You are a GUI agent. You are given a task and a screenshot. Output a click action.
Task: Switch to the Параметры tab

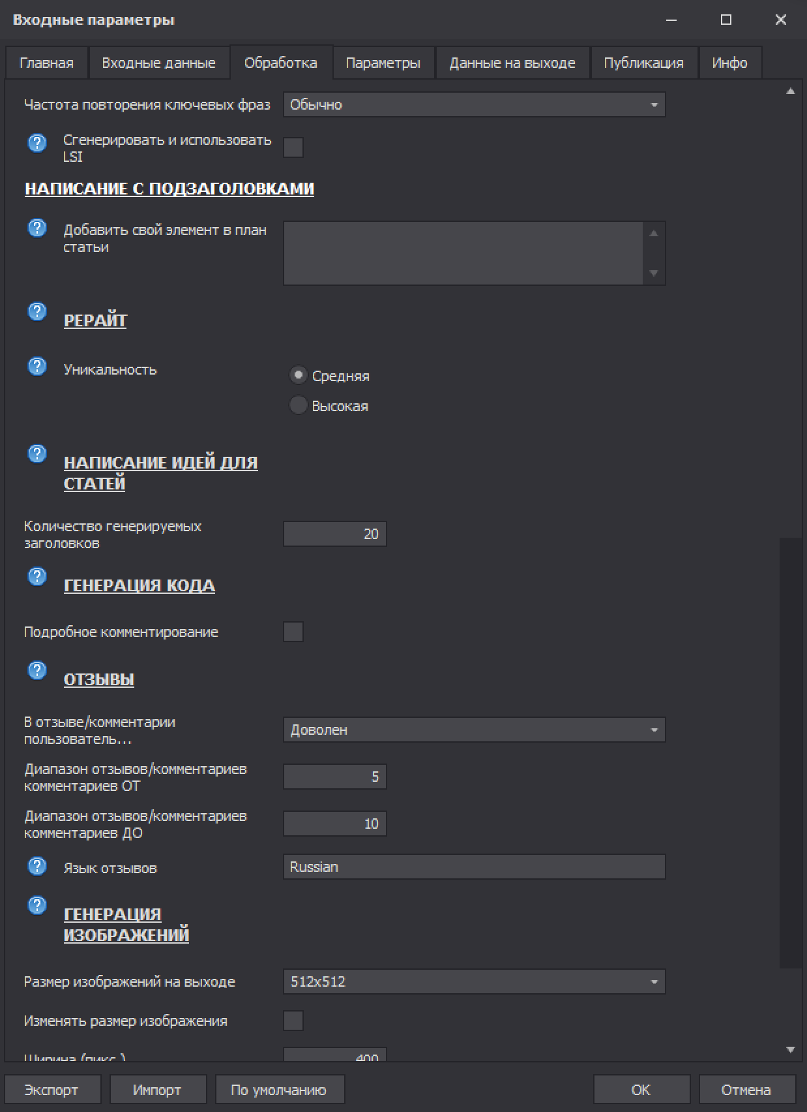click(383, 63)
